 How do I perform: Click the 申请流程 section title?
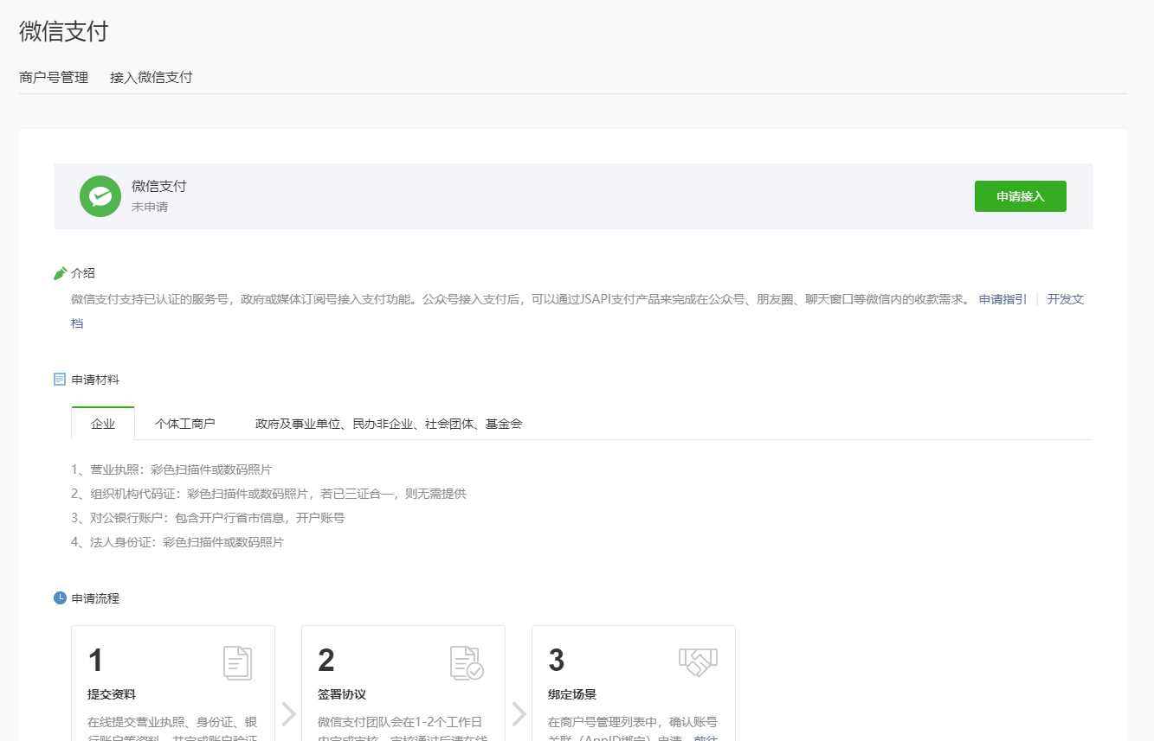pyautogui.click(x=95, y=597)
